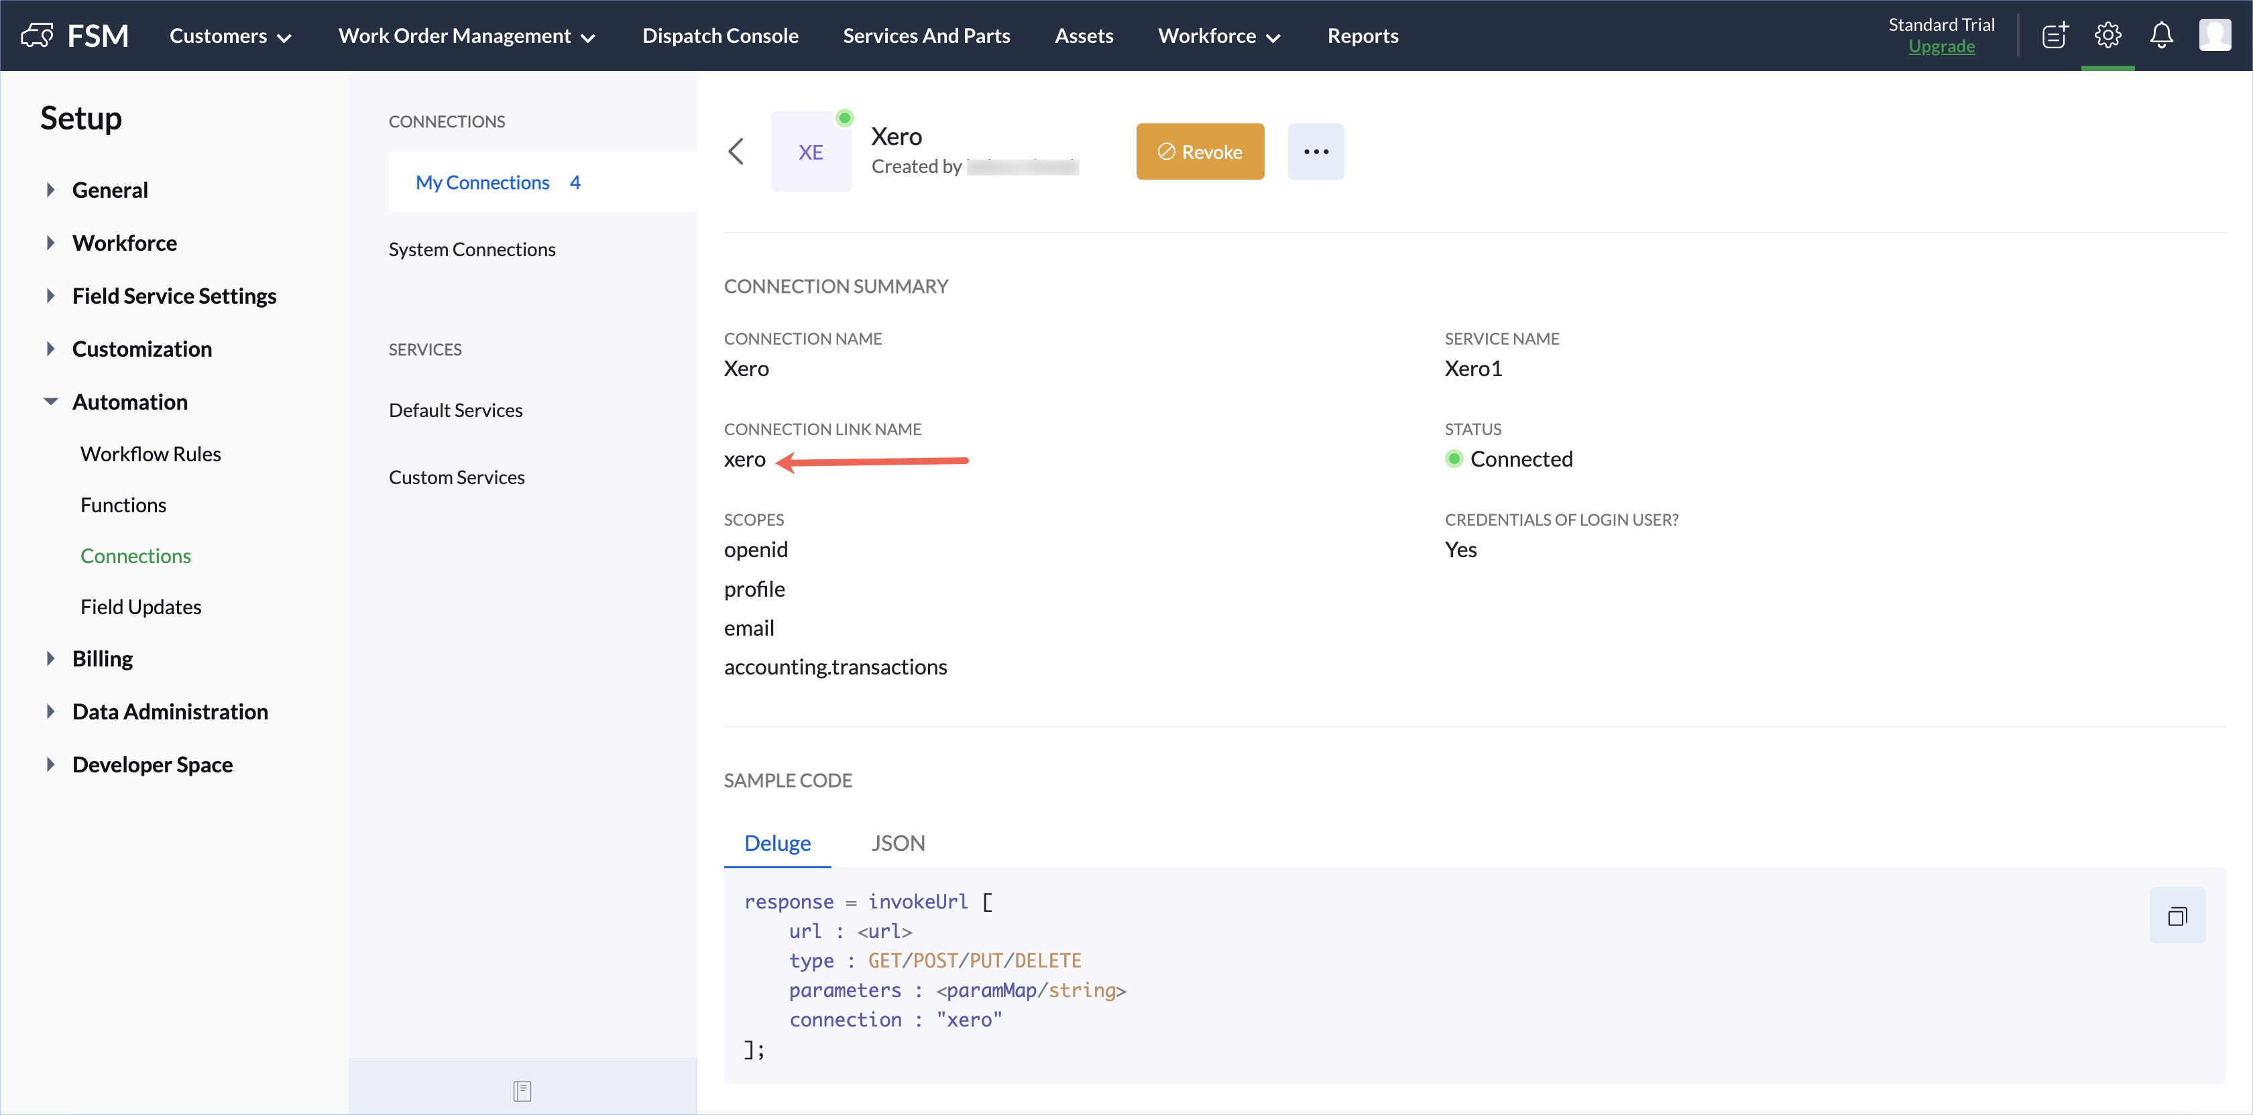Go back using the left chevron
The image size is (2253, 1115).
point(736,152)
